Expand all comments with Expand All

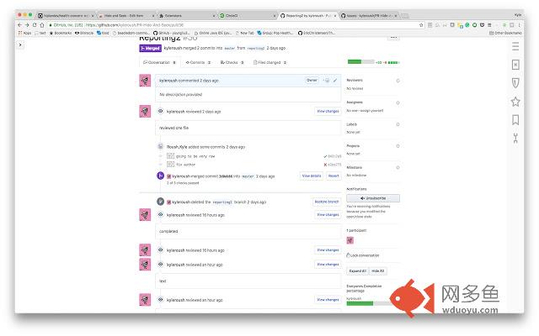tap(357, 270)
